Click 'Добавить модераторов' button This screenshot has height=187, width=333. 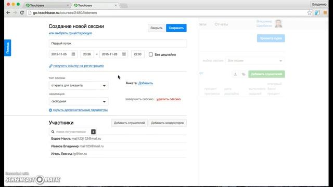tap(168, 123)
